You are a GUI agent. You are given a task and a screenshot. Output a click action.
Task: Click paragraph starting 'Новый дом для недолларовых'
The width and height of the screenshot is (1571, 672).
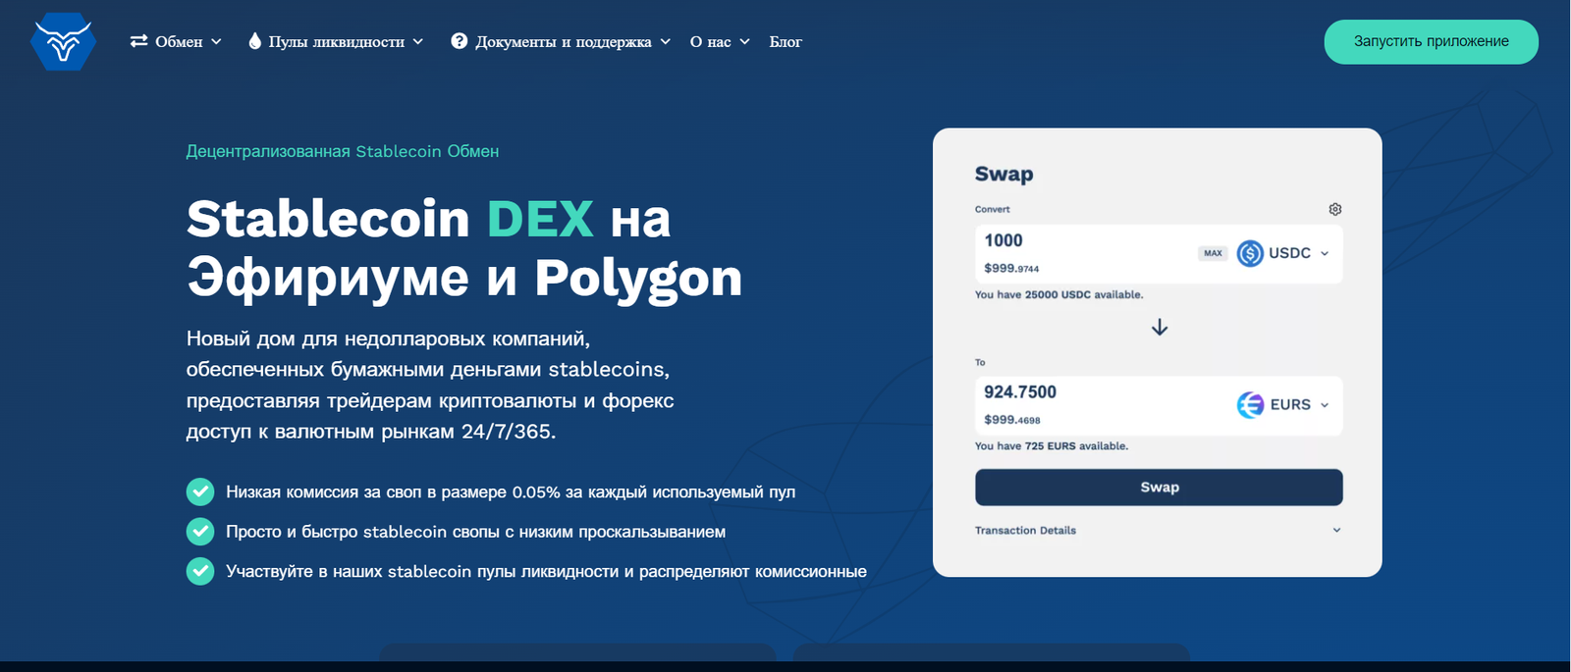point(430,385)
